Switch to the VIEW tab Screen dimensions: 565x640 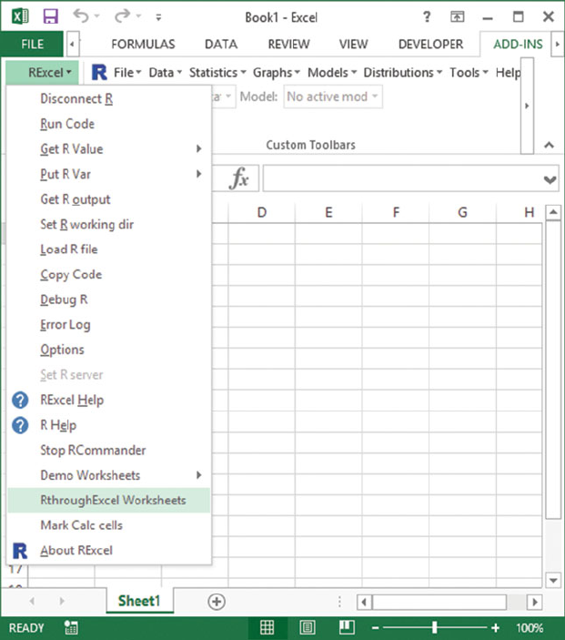coord(354,44)
